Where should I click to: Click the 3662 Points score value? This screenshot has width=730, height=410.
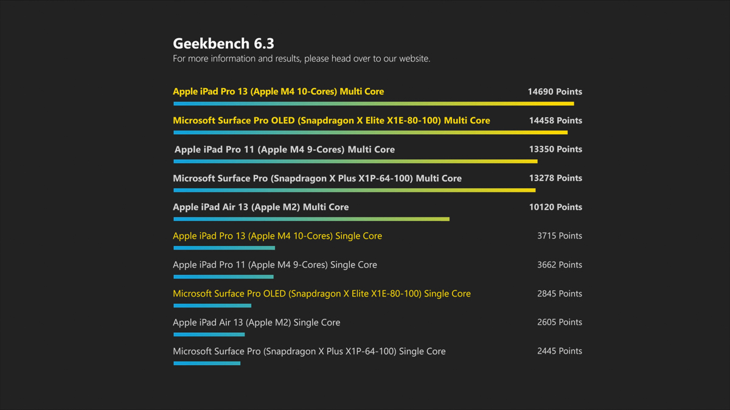pos(559,265)
